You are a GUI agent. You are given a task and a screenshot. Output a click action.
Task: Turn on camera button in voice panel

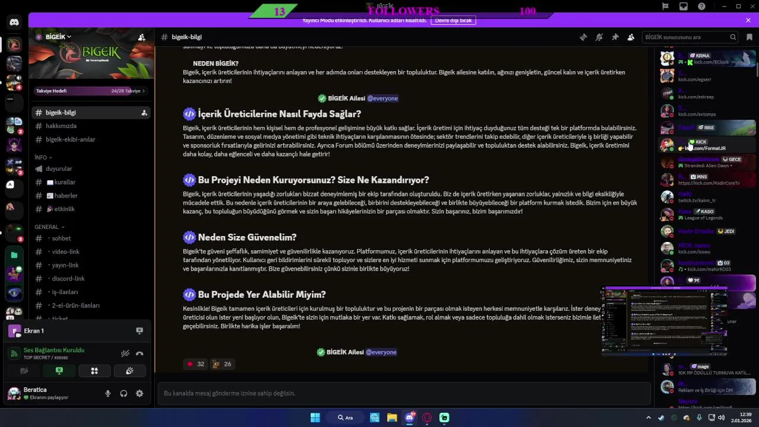(x=24, y=371)
